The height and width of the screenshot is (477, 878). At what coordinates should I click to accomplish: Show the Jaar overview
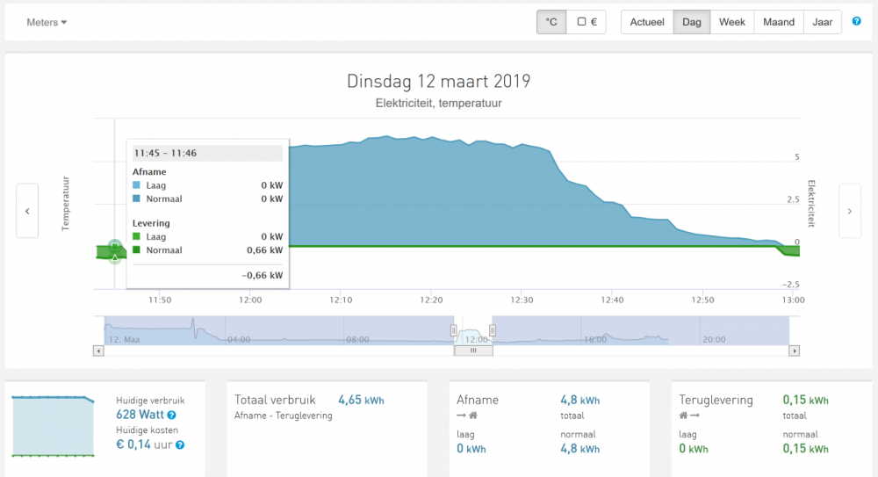(x=823, y=22)
